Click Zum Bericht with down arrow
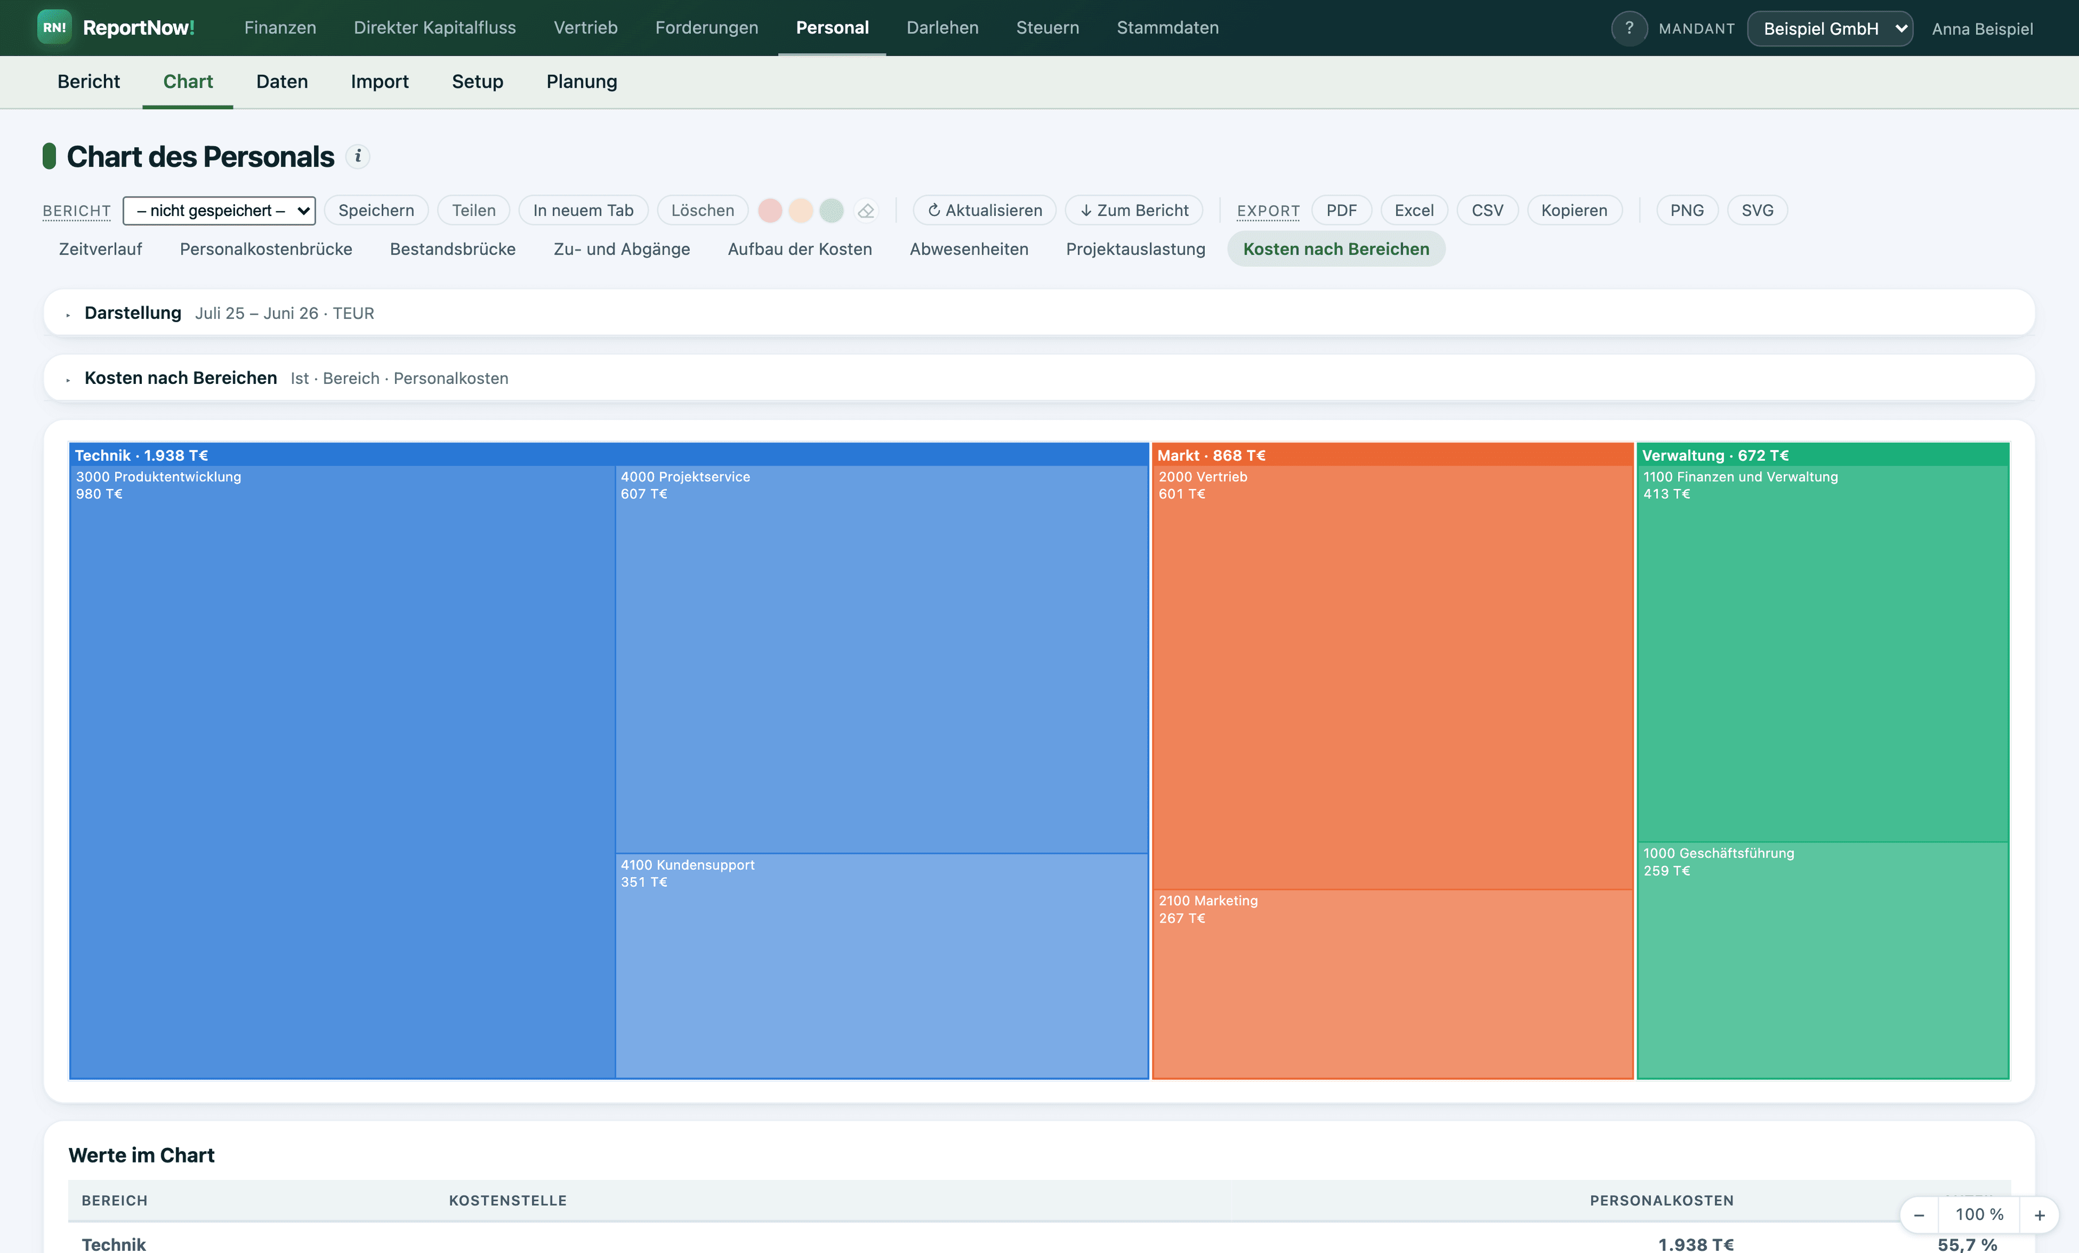 click(1134, 210)
